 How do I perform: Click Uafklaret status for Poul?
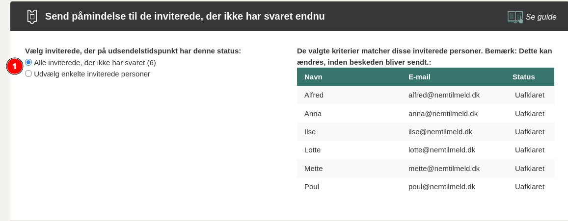529,187
